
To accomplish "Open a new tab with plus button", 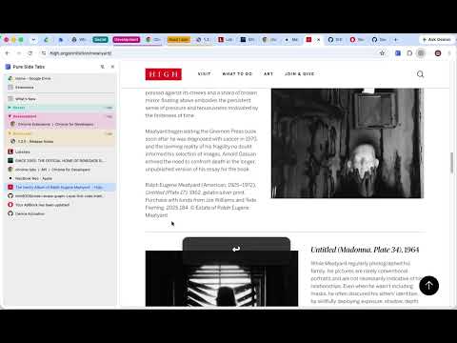I will [395, 40].
